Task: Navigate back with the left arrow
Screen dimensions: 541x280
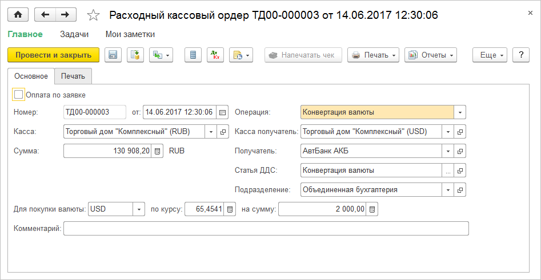Action: pyautogui.click(x=45, y=15)
